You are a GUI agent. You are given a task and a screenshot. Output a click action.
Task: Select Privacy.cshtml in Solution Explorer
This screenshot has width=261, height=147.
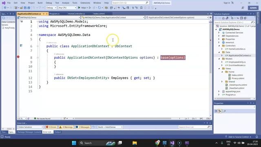(x=238, y=78)
